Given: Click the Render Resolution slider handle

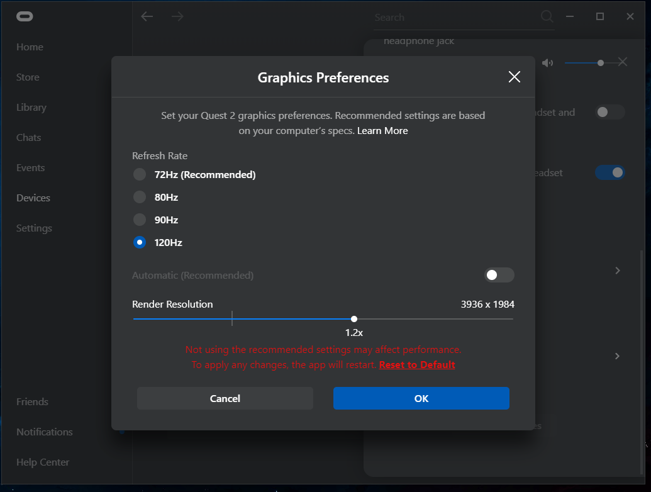Looking at the screenshot, I should pos(353,319).
